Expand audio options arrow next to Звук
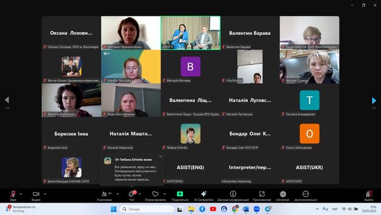 click(x=21, y=194)
